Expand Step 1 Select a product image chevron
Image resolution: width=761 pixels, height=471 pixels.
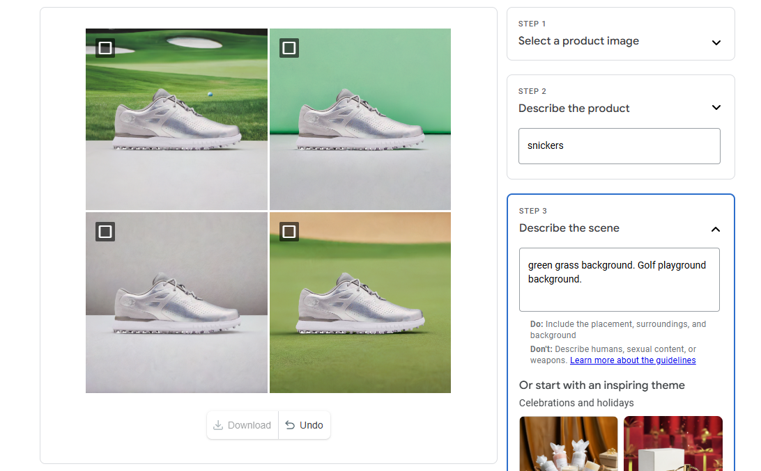coord(716,42)
